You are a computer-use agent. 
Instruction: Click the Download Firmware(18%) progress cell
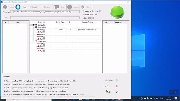pos(87,30)
